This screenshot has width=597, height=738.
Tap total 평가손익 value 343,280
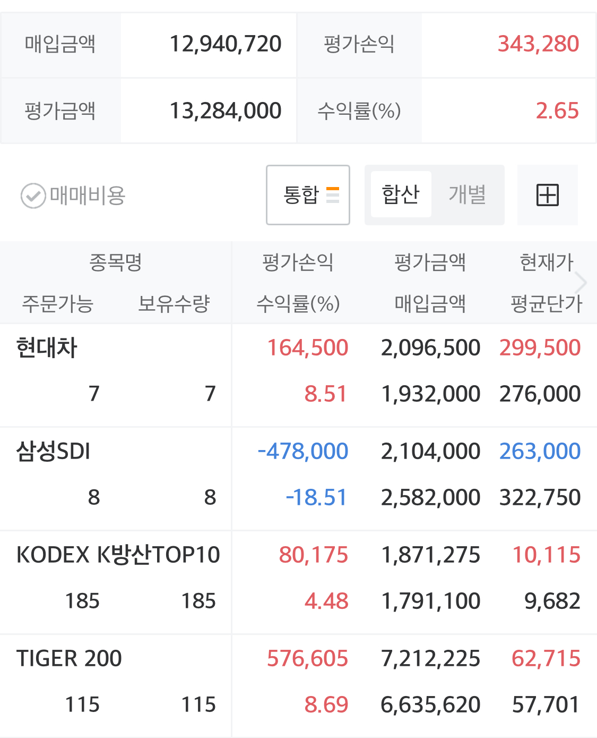538,44
